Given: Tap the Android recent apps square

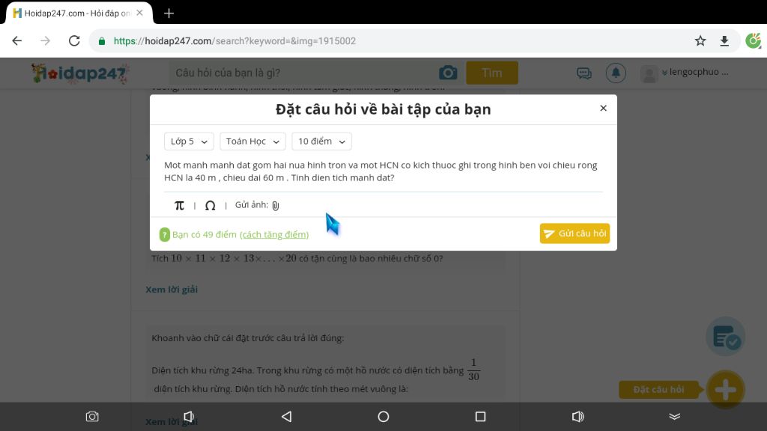Looking at the screenshot, I should click(480, 416).
